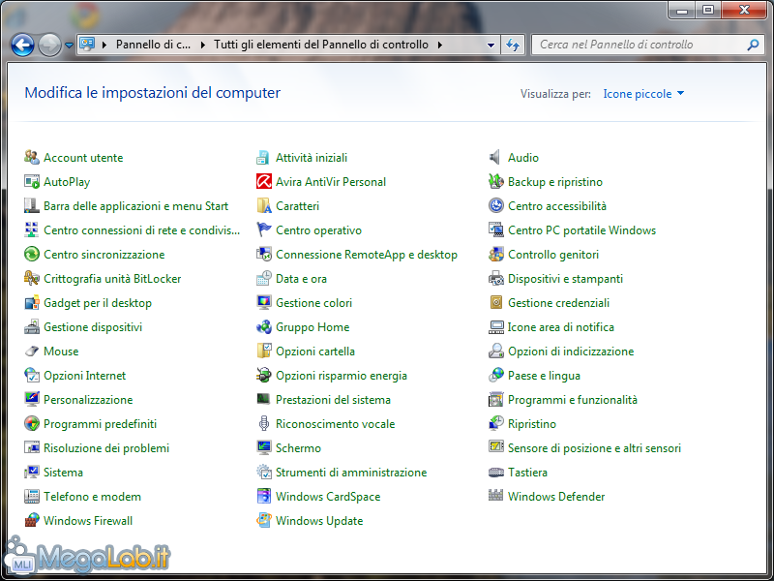Click the Control Panel icon in address bar
The width and height of the screenshot is (774, 581).
point(87,45)
